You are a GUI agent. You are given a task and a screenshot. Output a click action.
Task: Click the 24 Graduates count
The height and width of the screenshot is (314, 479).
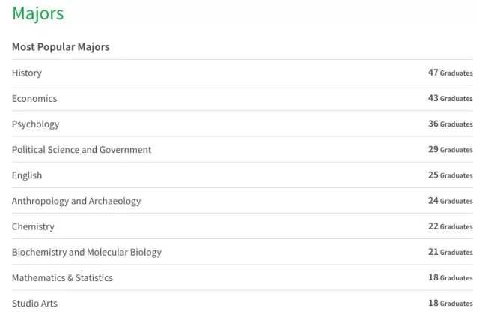point(451,201)
